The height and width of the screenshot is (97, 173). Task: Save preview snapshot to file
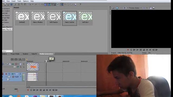154,8
